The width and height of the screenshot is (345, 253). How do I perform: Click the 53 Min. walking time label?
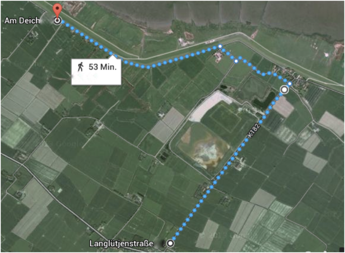point(103,67)
